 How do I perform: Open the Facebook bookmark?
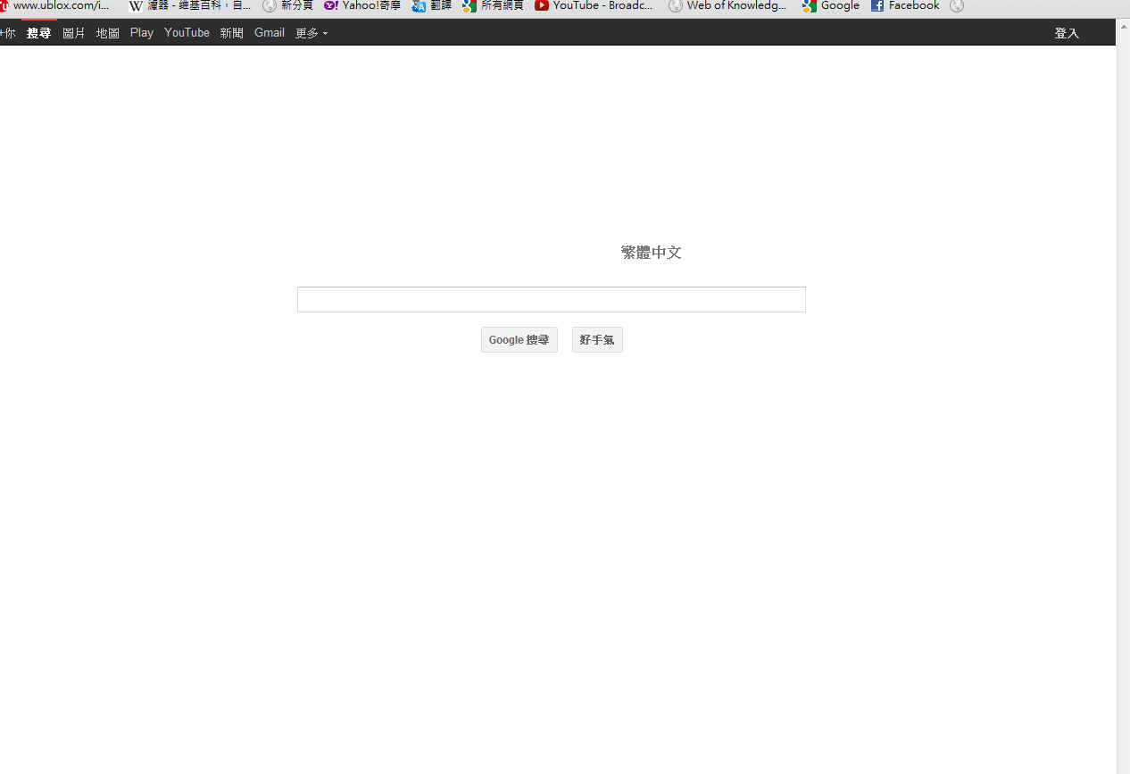(x=905, y=5)
